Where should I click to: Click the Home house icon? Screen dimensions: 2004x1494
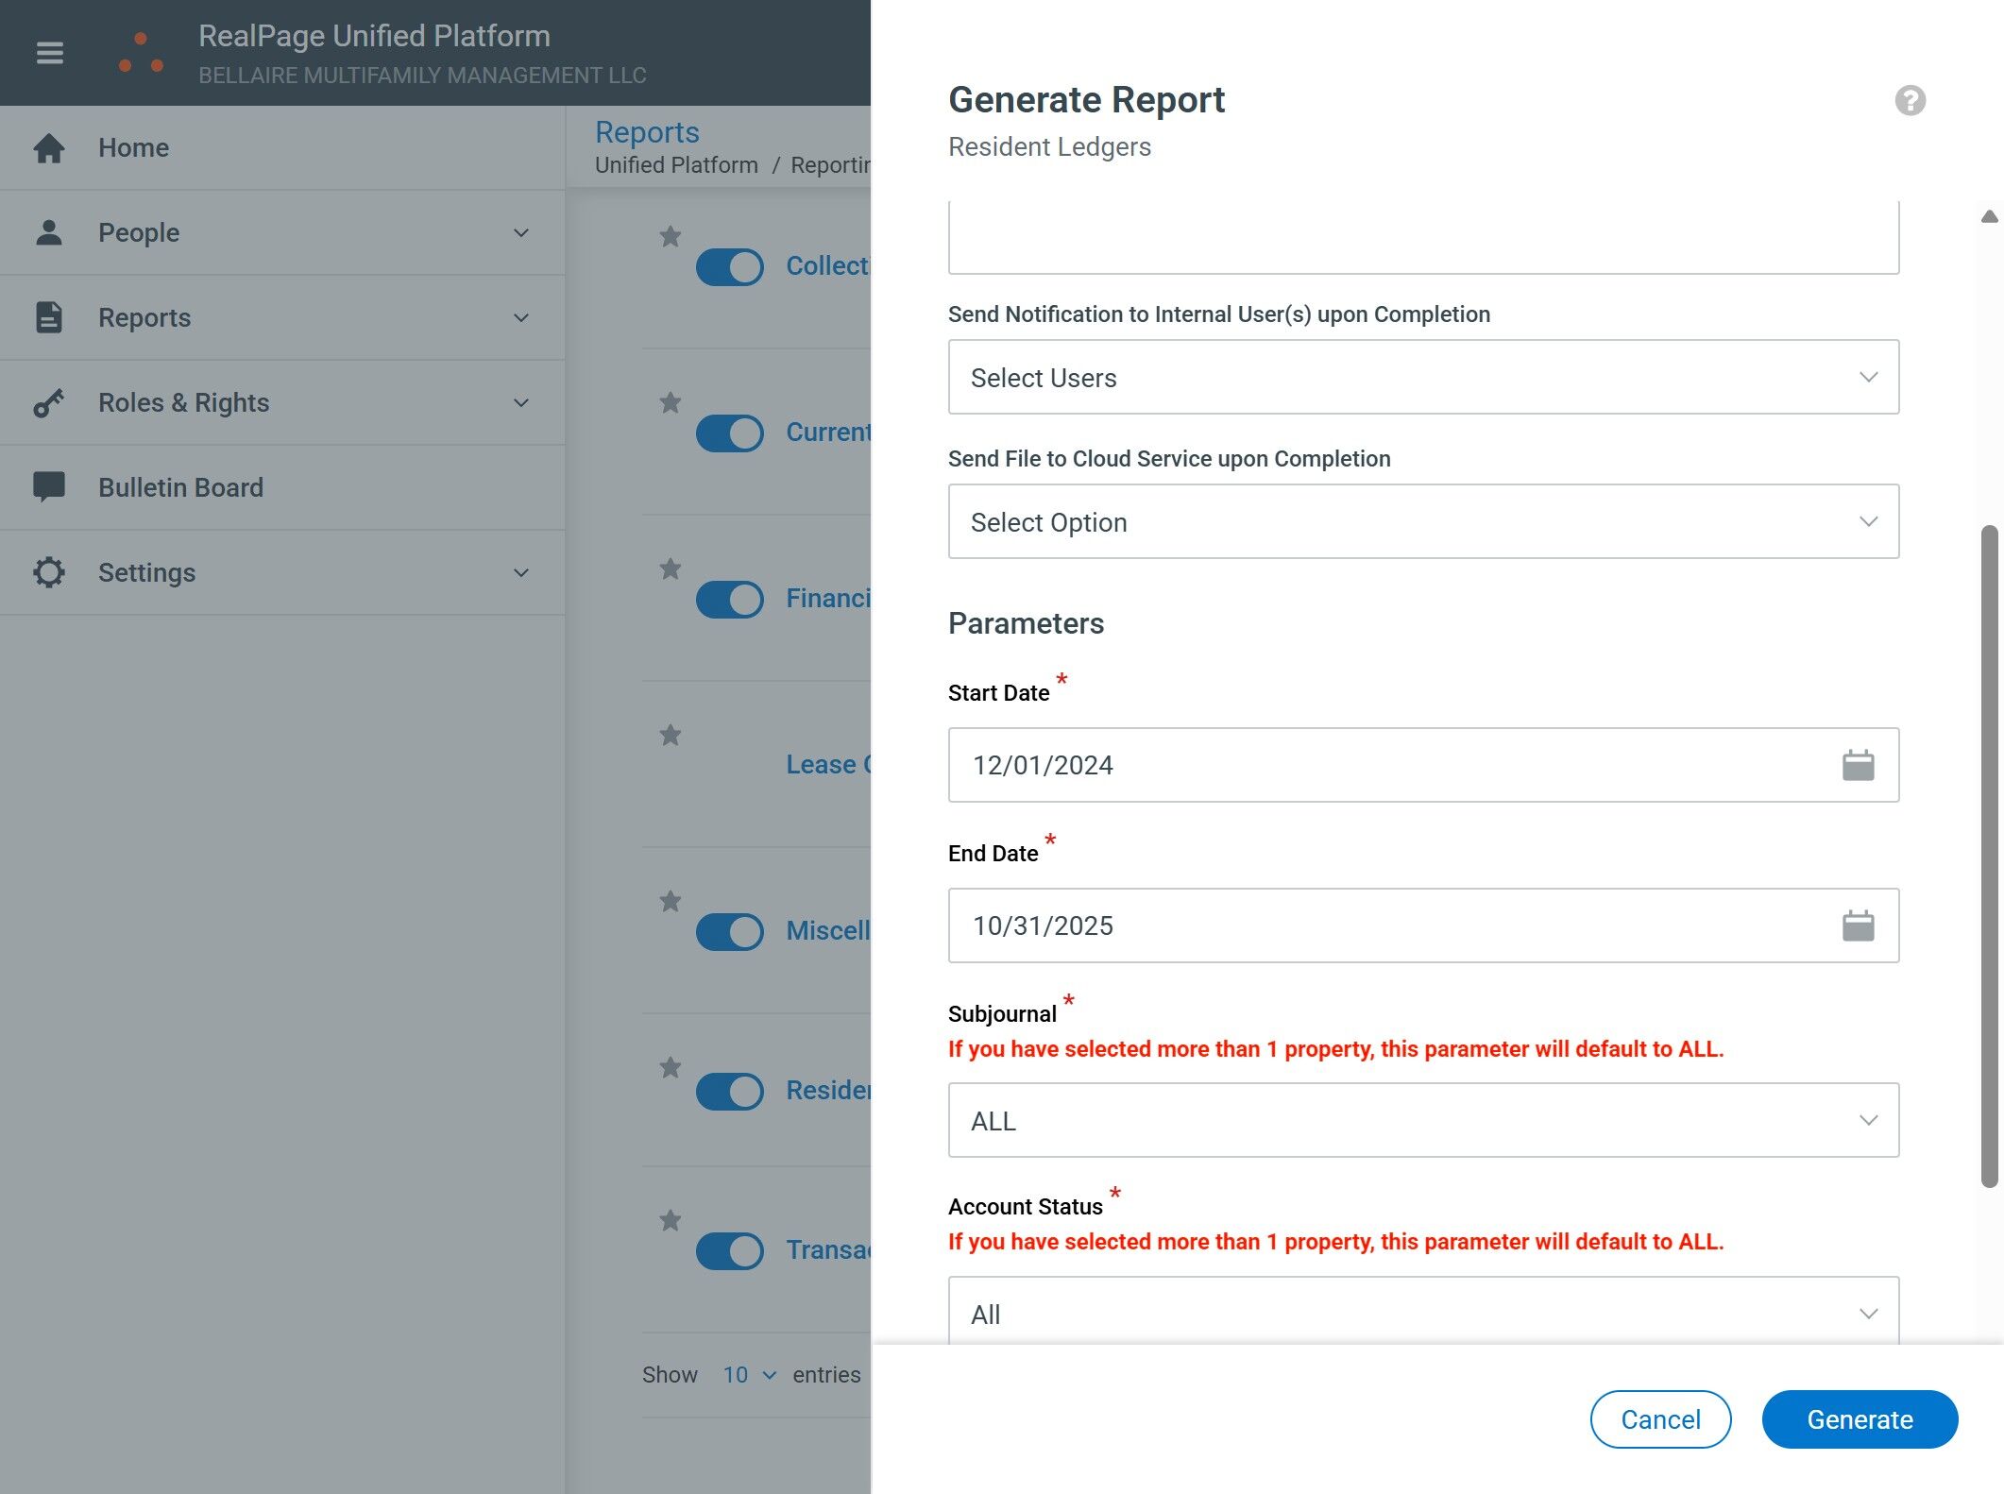49,148
